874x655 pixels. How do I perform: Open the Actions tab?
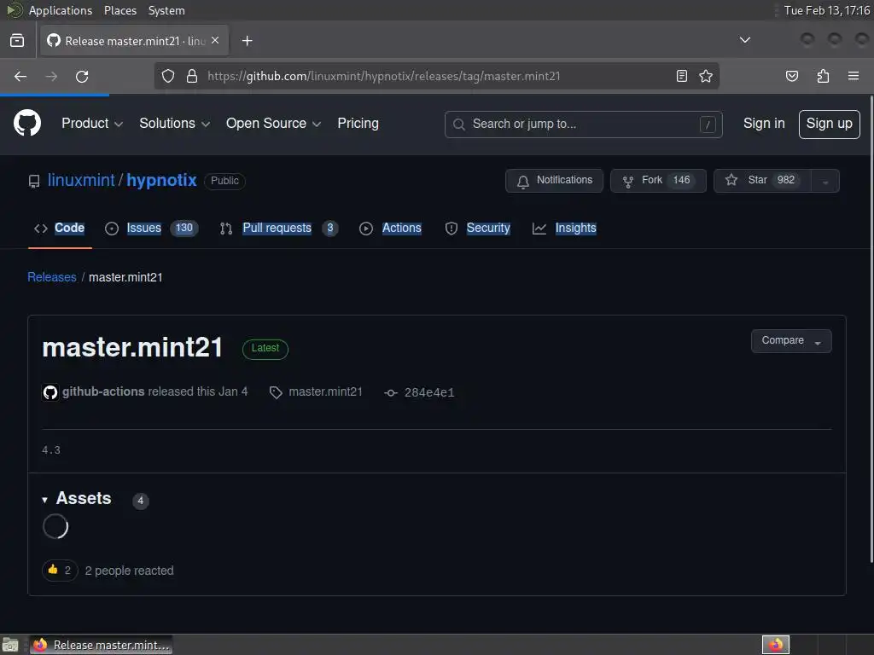[x=390, y=229]
